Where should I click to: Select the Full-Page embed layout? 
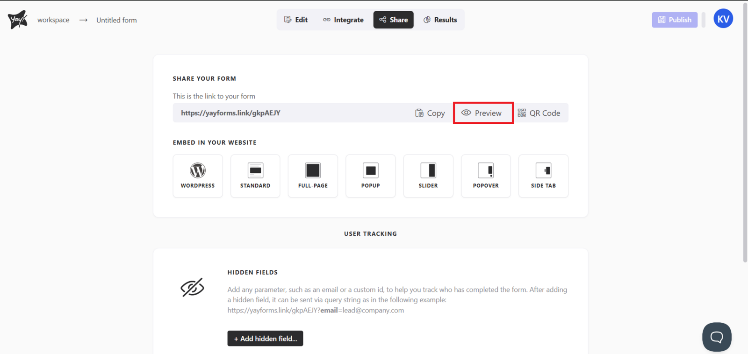[x=313, y=176]
